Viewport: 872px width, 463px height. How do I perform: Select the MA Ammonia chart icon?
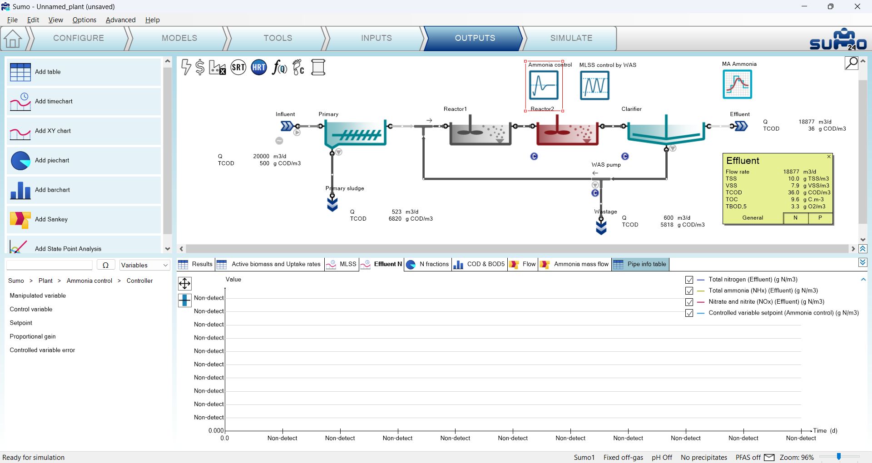coord(737,84)
